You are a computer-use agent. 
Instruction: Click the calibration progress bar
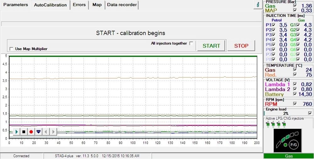click(x=131, y=24)
